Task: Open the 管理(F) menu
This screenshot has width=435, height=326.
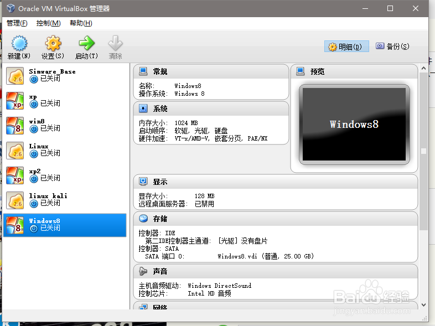Action: click(17, 23)
